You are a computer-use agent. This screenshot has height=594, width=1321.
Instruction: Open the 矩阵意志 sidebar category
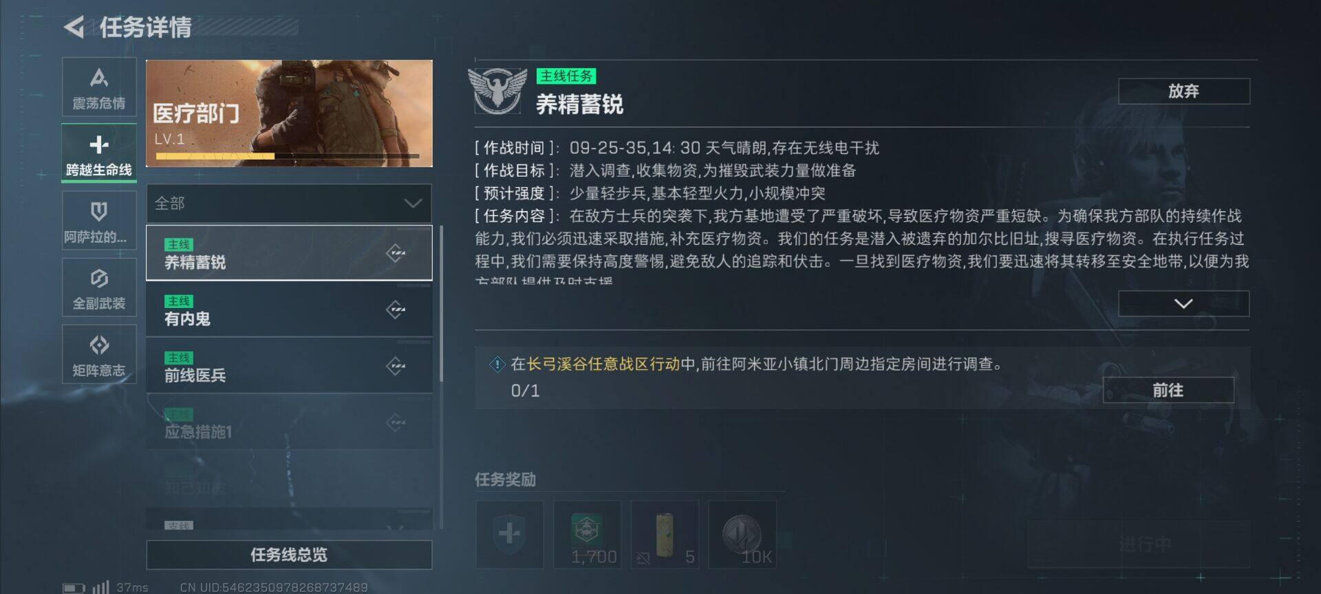coord(99,354)
